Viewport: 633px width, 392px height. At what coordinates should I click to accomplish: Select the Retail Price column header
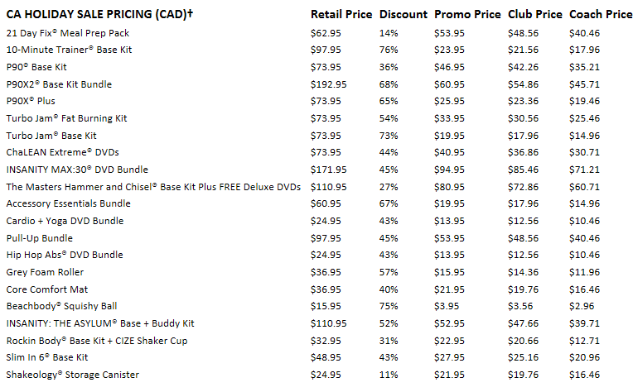(x=341, y=15)
